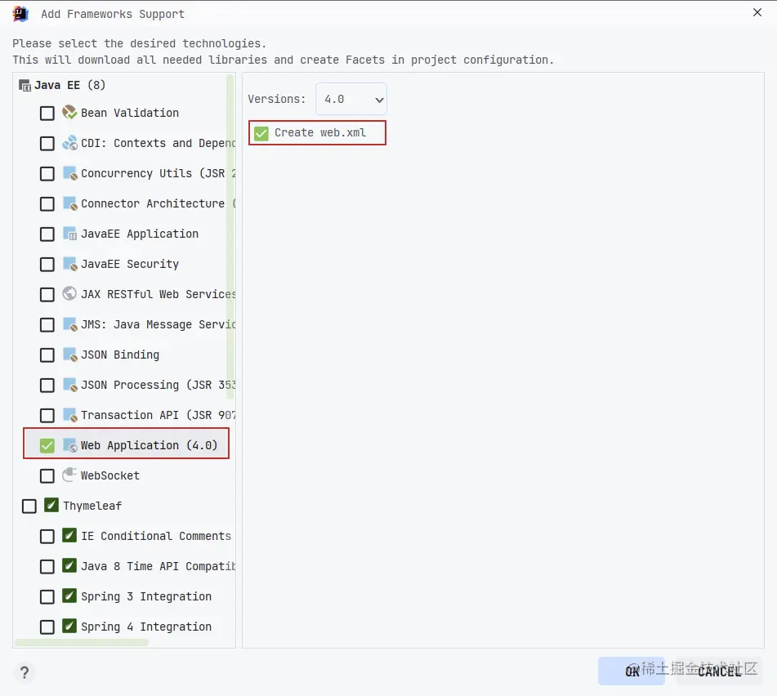
Task: Uncheck the Web Application (4.0) checkbox
Action: (47, 446)
